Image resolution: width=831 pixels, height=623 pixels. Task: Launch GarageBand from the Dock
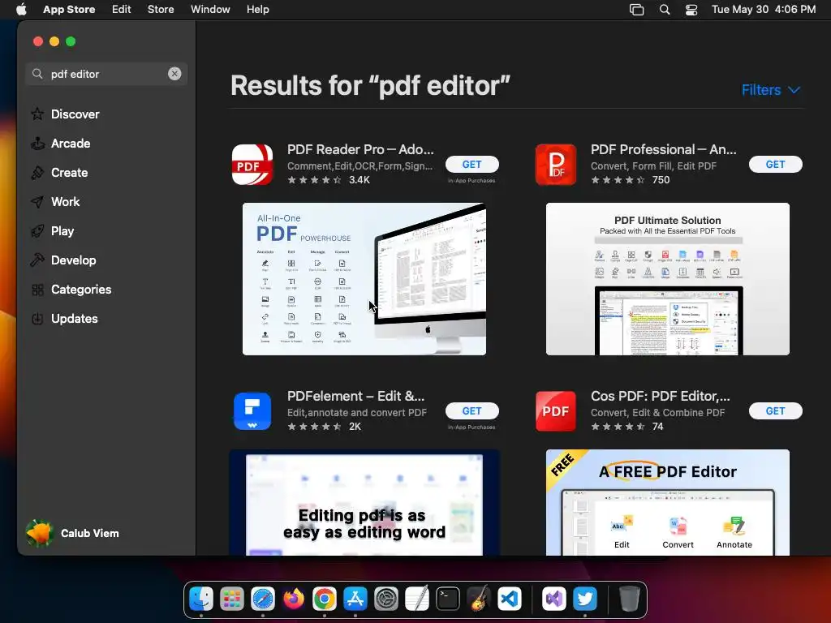pos(479,599)
